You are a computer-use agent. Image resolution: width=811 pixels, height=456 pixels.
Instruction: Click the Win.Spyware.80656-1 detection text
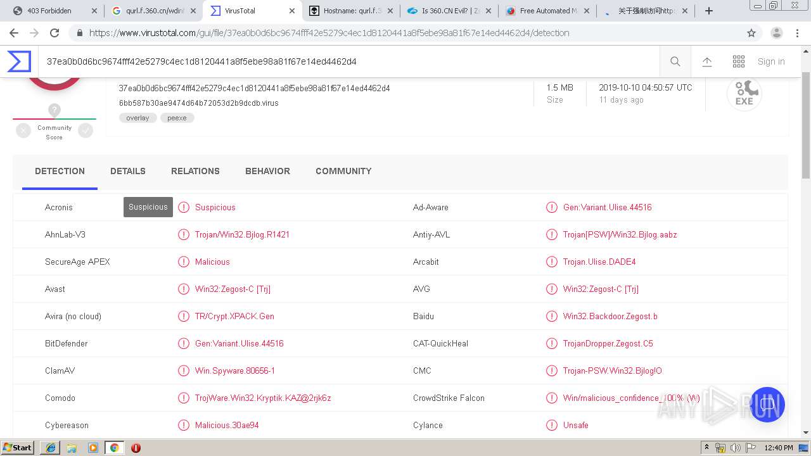coord(235,370)
